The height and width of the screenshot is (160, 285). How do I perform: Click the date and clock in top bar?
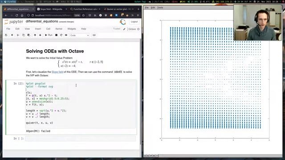(x=267, y=1)
